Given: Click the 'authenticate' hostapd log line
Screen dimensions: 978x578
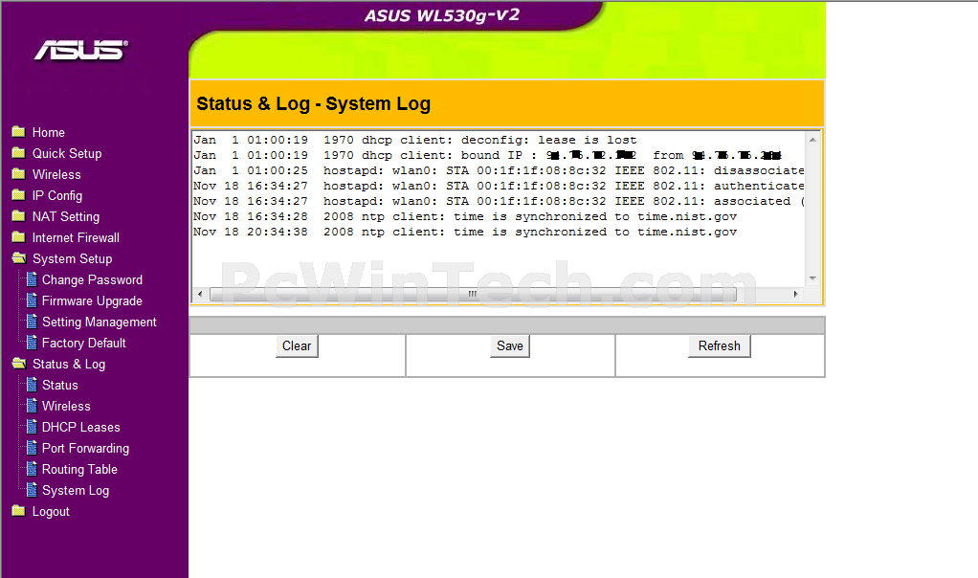Looking at the screenshot, I should pyautogui.click(x=499, y=186).
